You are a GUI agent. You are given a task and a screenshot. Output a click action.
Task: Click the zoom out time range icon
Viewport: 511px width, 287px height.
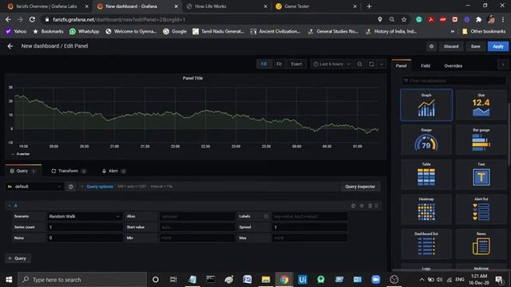pos(359,64)
